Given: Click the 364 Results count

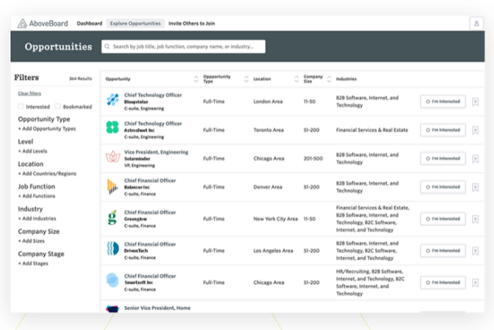Looking at the screenshot, I should click(81, 79).
